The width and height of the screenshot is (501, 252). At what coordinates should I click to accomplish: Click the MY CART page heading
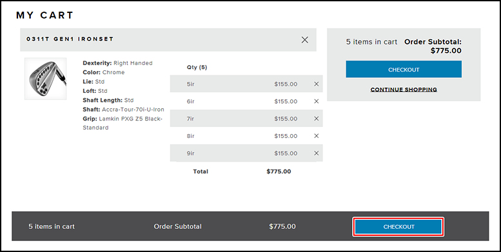click(44, 15)
